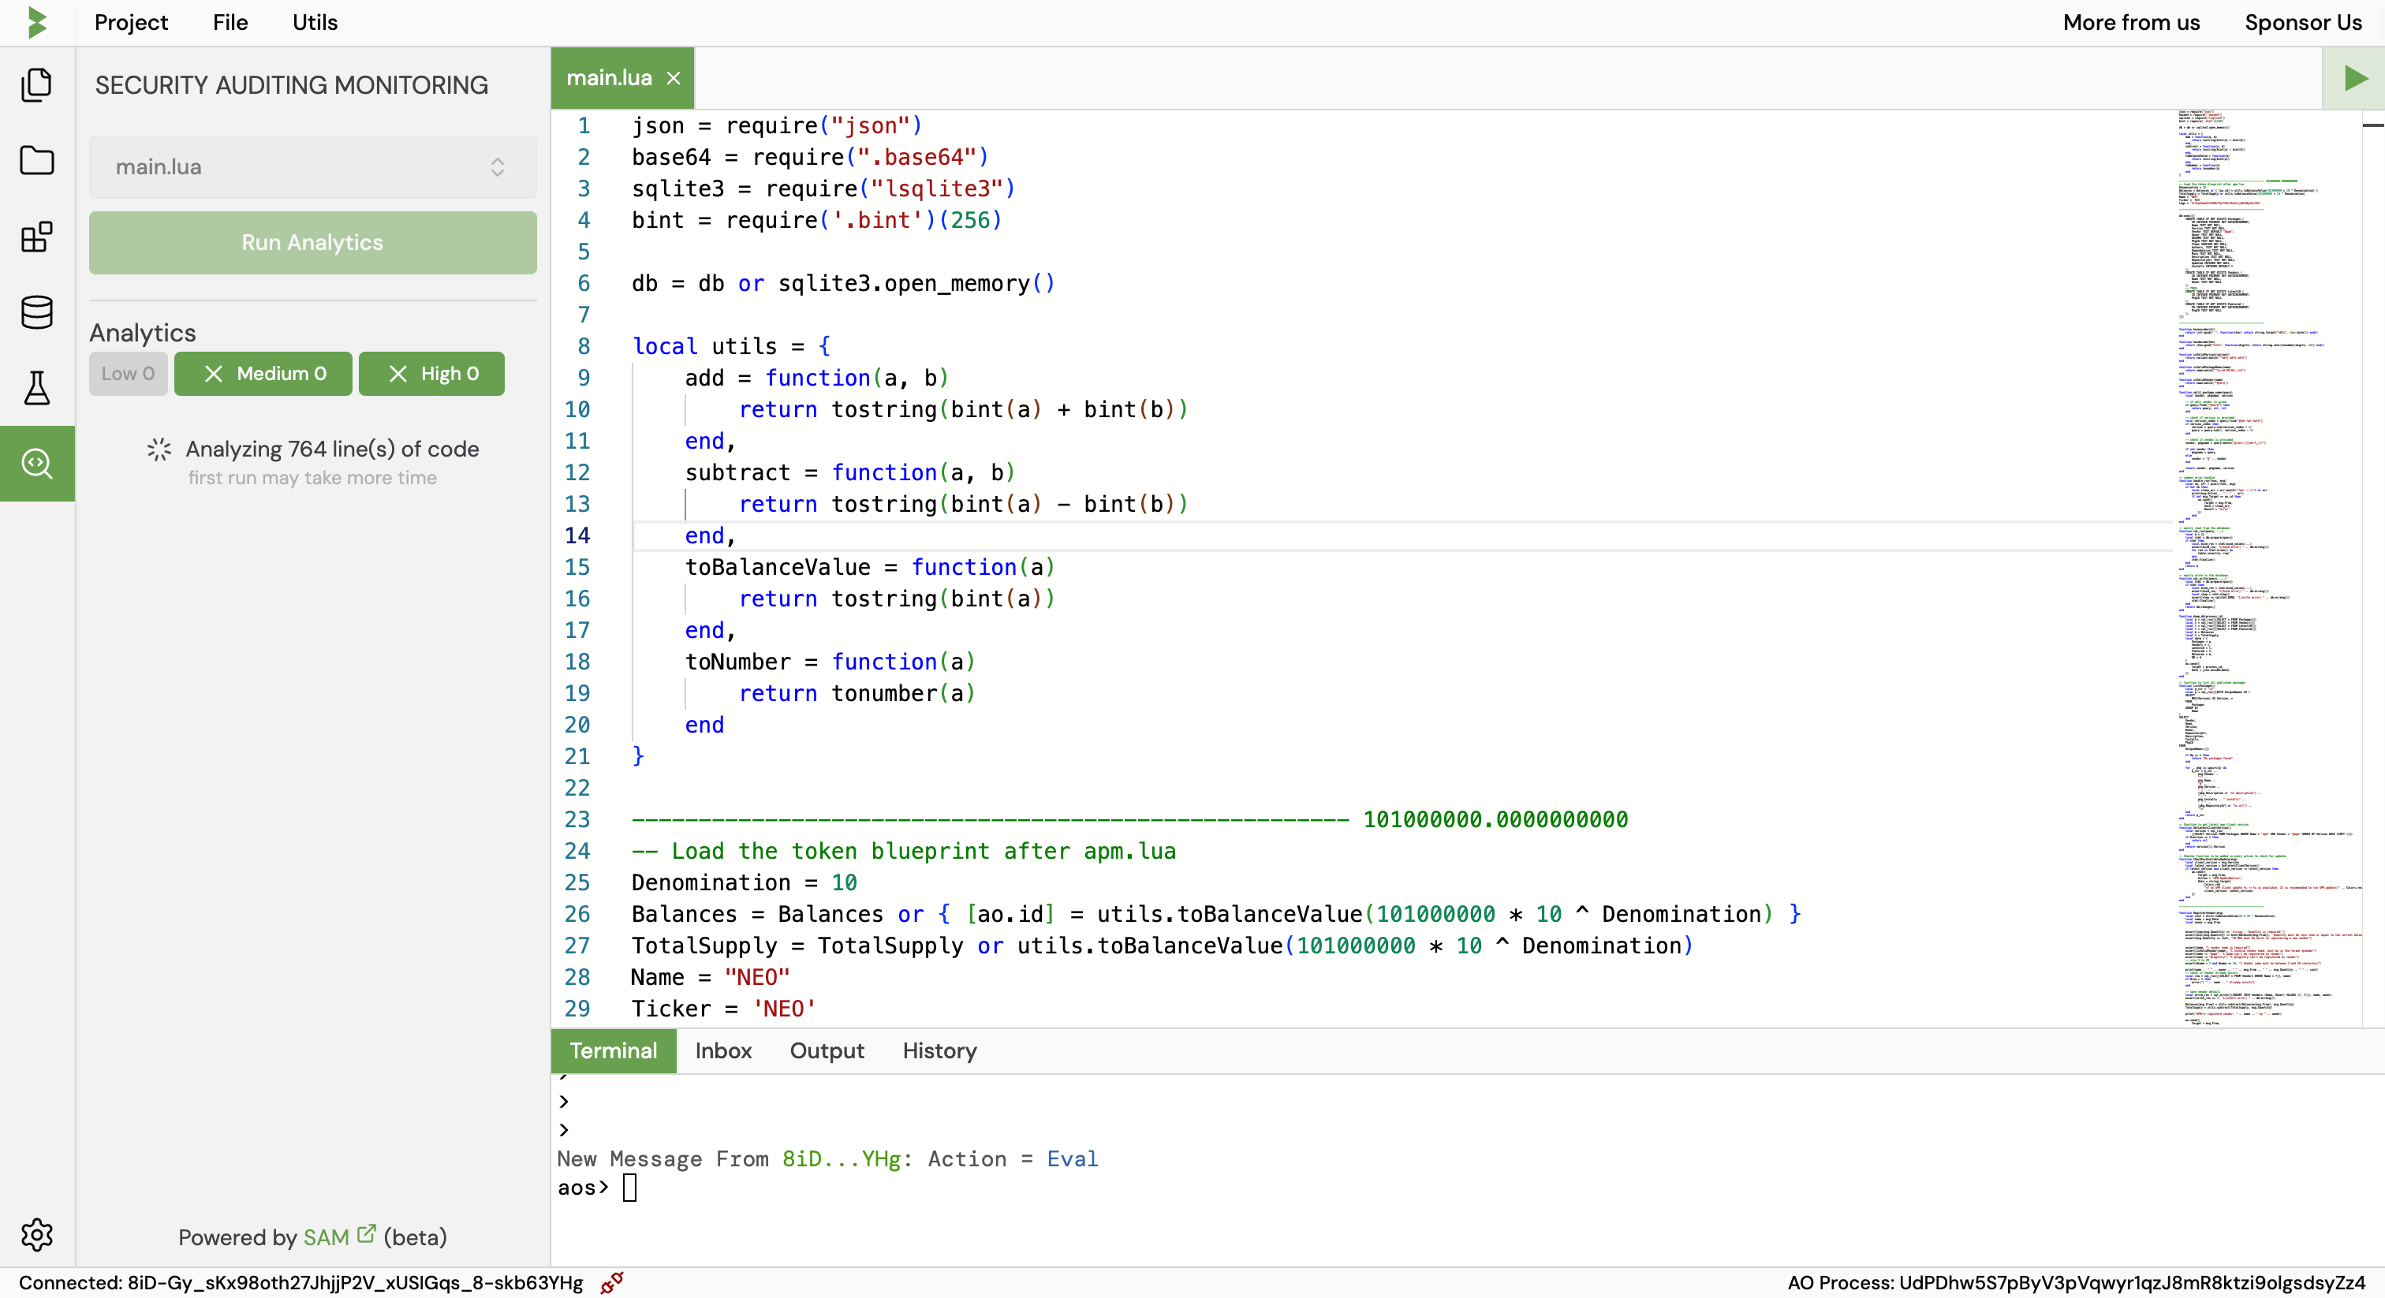This screenshot has height=1298, width=2385.
Task: Switch to the Terminal tab
Action: [613, 1051]
